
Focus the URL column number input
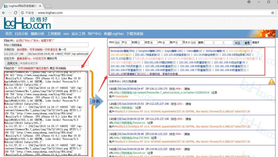[x=166, y=42]
